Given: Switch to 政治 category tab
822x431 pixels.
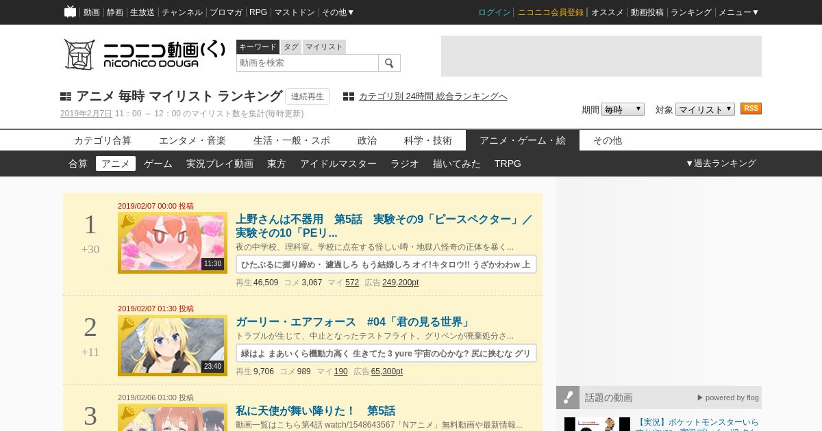Looking at the screenshot, I should pyautogui.click(x=367, y=140).
